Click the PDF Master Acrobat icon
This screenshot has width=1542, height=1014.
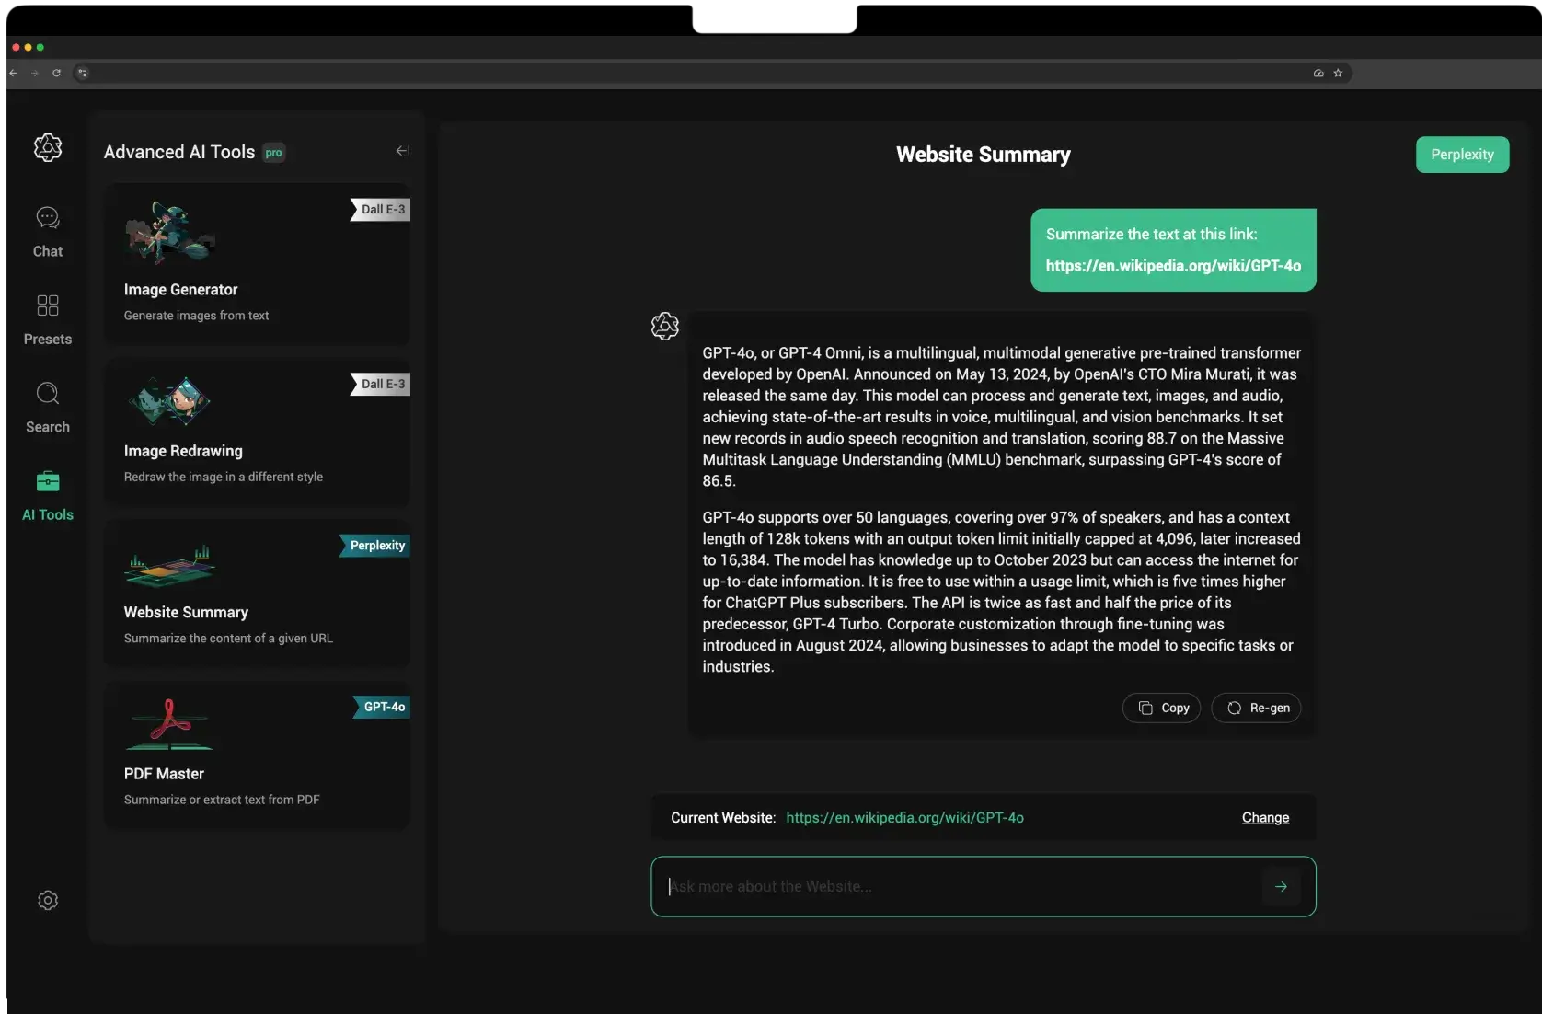click(x=169, y=723)
